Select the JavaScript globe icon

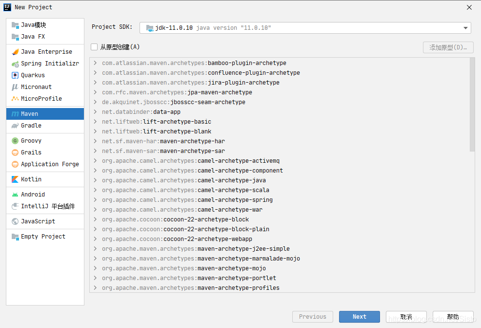tap(15, 221)
